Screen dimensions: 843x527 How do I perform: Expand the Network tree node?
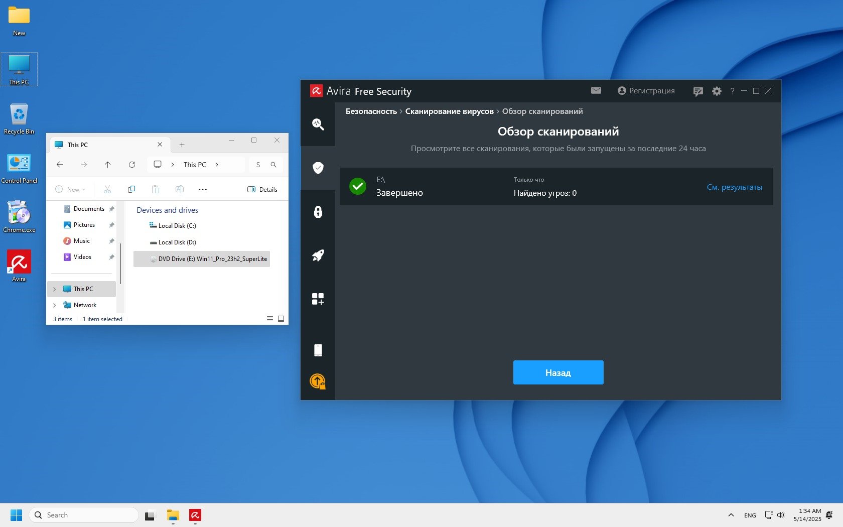(x=55, y=305)
